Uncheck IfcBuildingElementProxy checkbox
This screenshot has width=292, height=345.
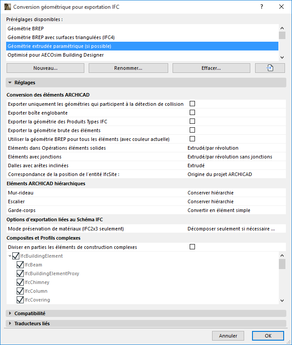[20, 273]
